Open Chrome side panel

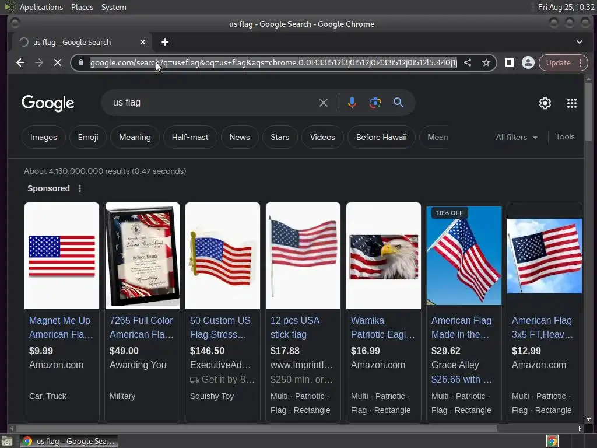point(510,62)
